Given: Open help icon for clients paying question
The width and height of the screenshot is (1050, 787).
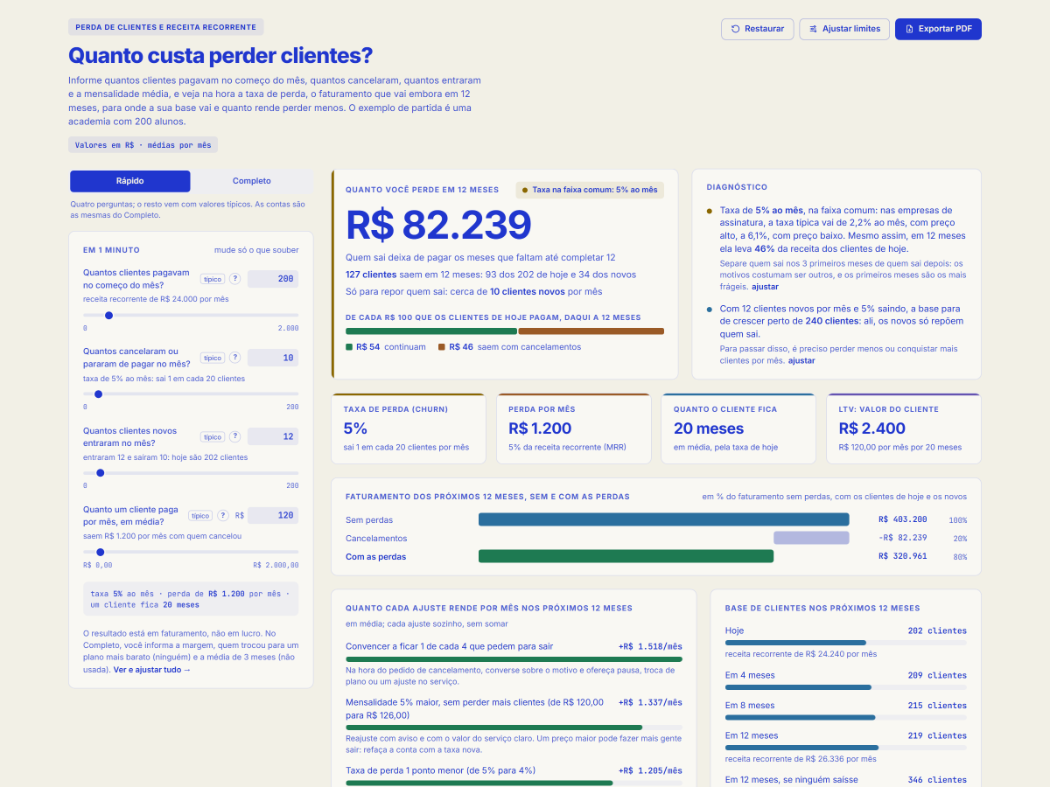Looking at the screenshot, I should pos(234,279).
